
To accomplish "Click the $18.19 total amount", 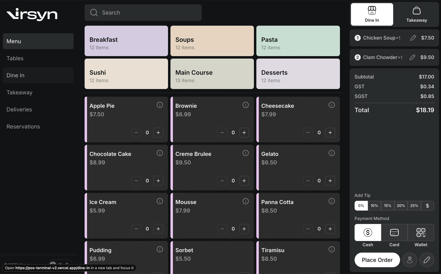I will click(x=425, y=110).
